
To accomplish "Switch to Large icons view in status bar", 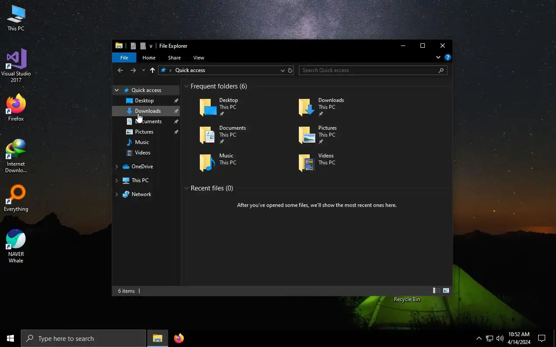I will coord(446,291).
